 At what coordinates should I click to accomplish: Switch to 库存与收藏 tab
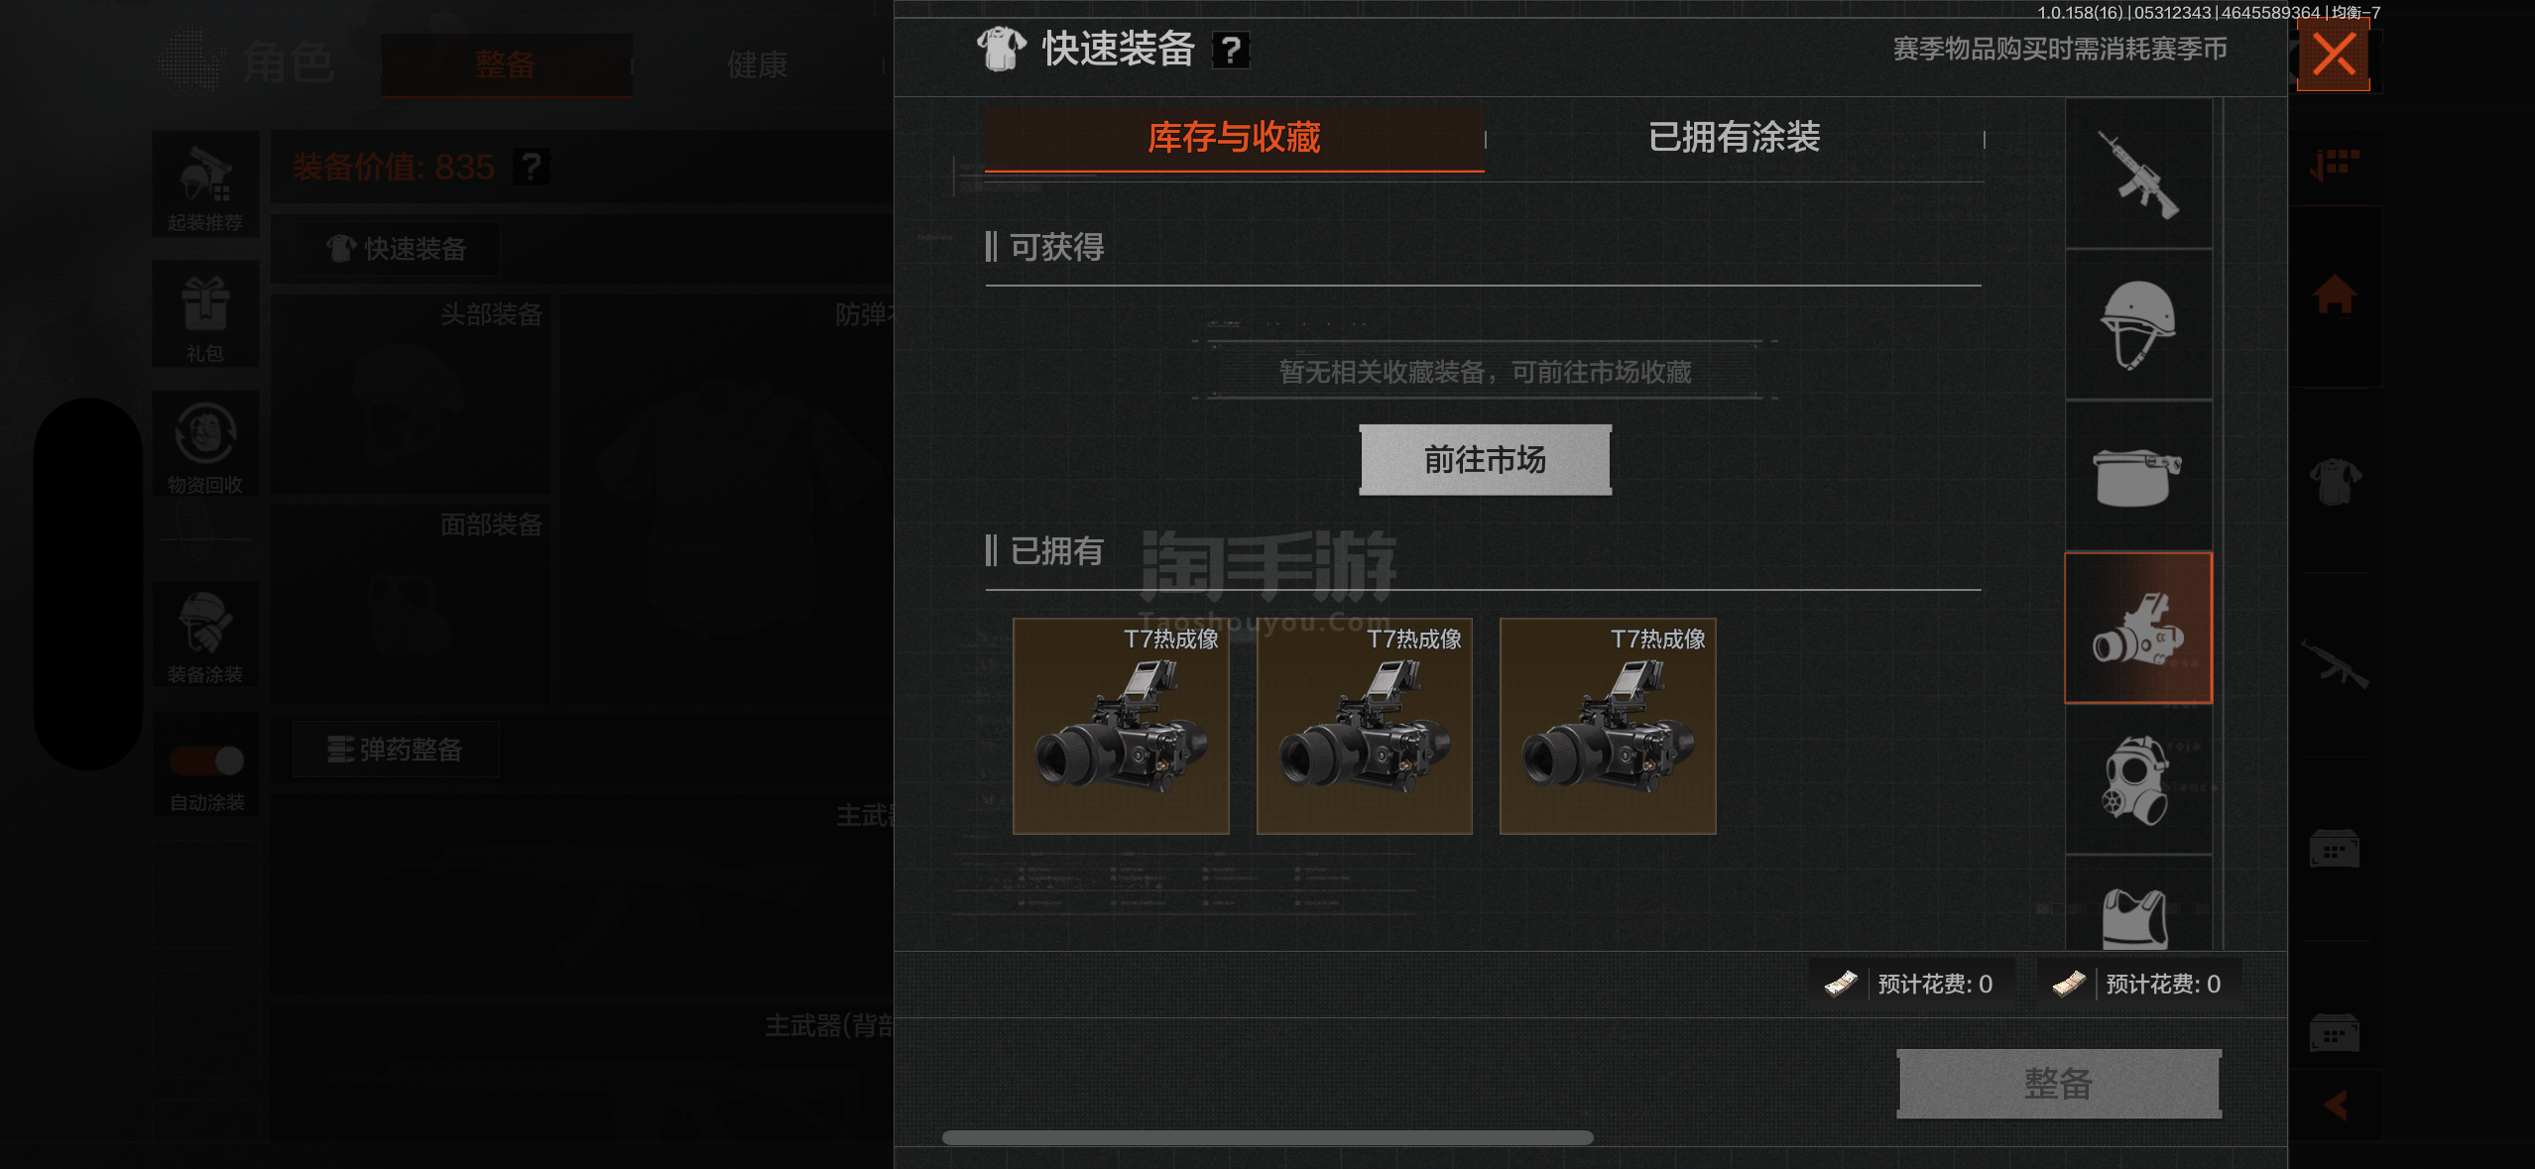click(x=1234, y=137)
